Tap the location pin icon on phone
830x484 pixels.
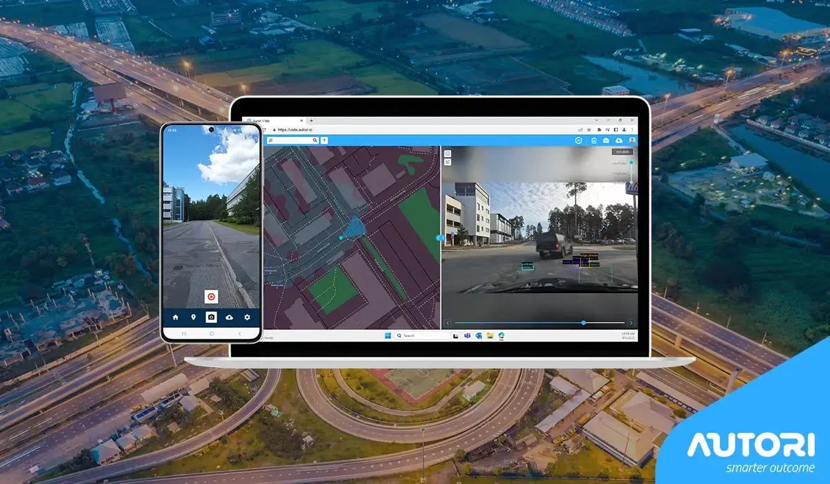pyautogui.click(x=193, y=317)
